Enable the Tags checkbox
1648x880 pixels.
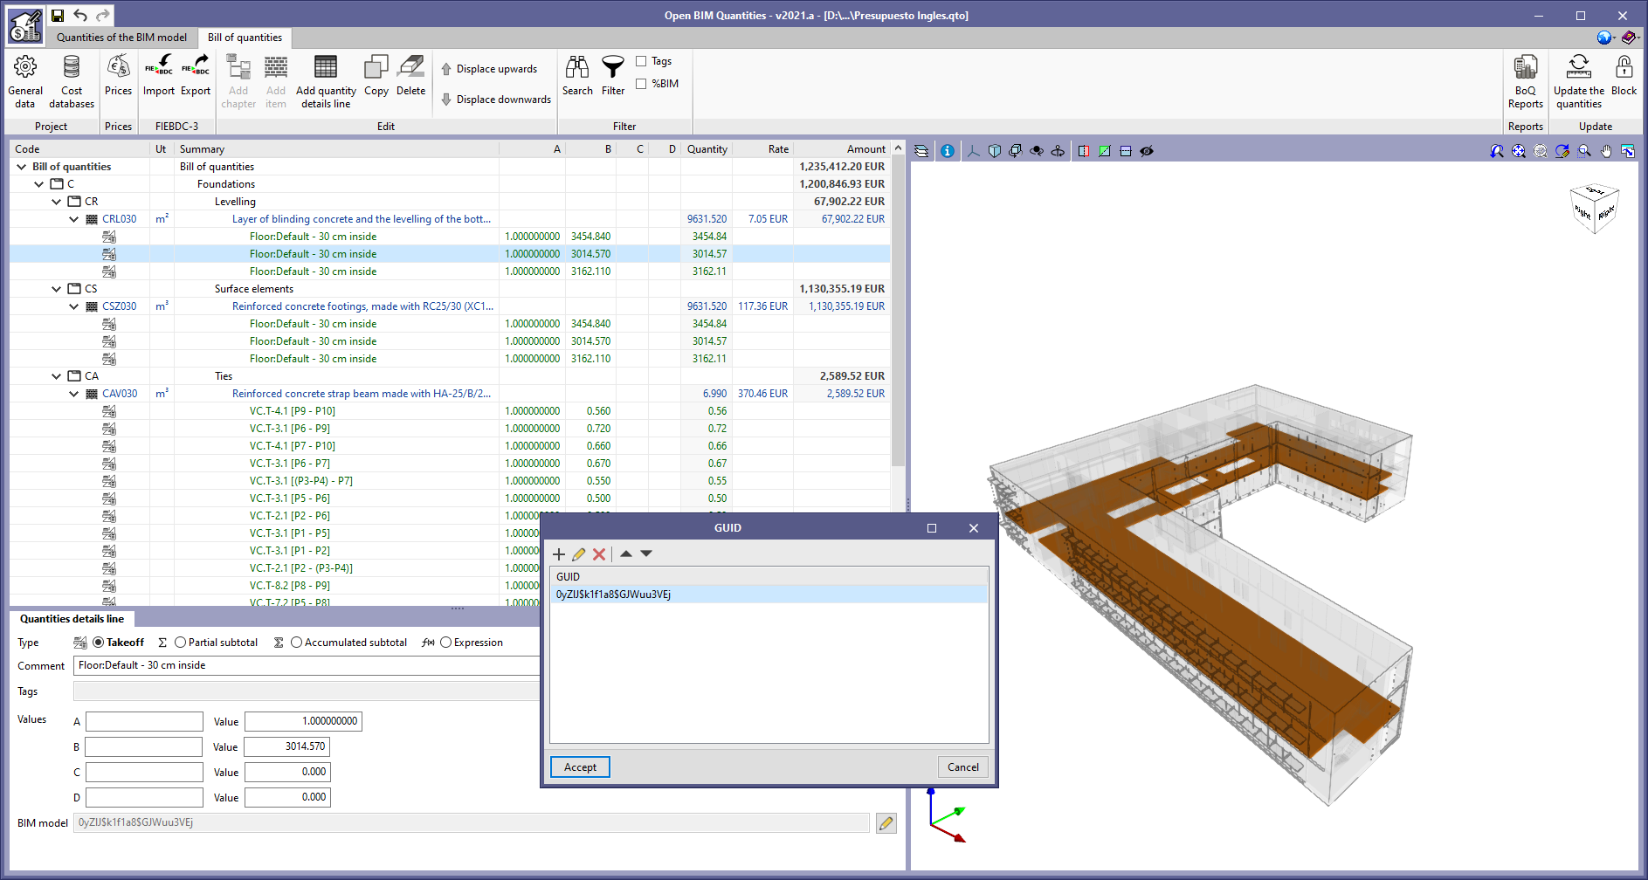(641, 61)
